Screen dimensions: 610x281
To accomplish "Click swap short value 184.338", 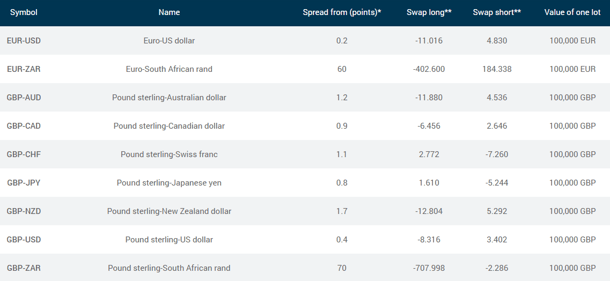I will pos(497,69).
